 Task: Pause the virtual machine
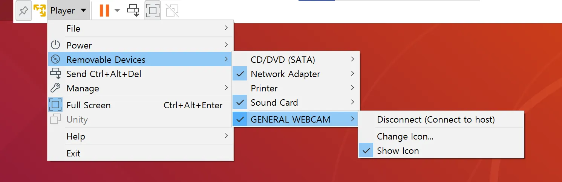click(x=104, y=11)
